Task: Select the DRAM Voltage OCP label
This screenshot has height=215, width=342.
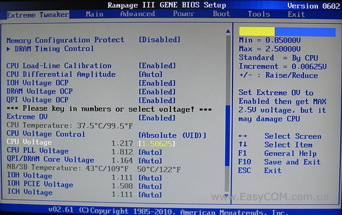Action: click(39, 92)
